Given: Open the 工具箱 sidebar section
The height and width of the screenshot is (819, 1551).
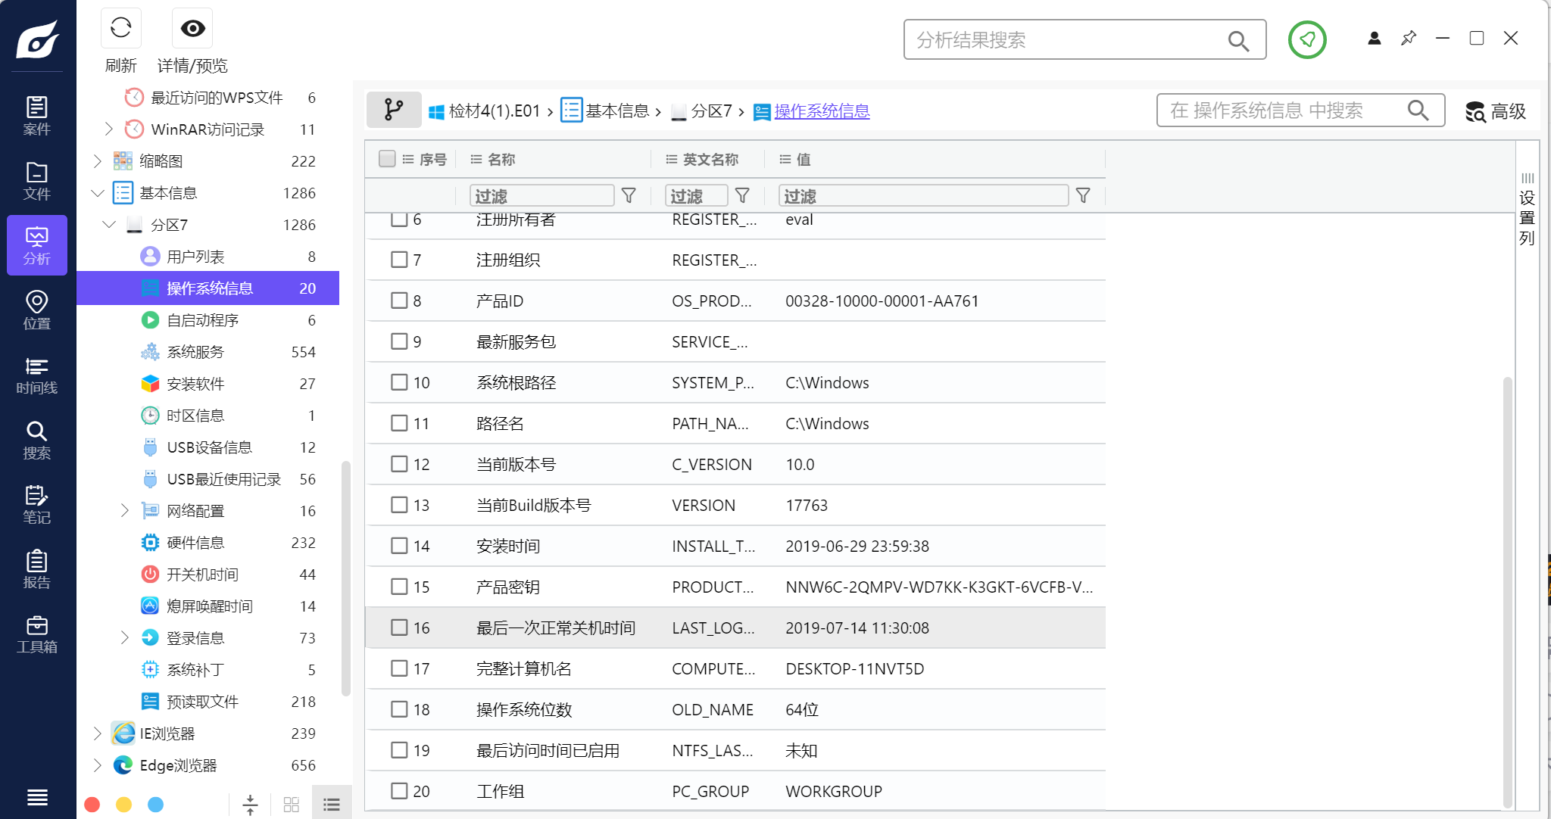Looking at the screenshot, I should click(37, 634).
